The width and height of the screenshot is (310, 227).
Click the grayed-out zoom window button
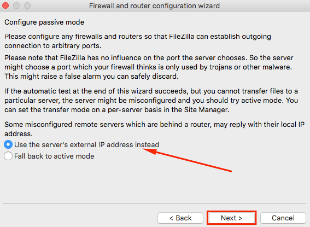click(x=27, y=5)
